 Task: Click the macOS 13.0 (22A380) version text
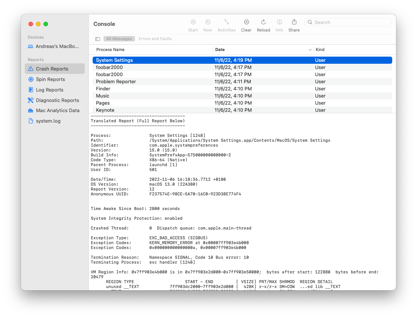pos(173,184)
